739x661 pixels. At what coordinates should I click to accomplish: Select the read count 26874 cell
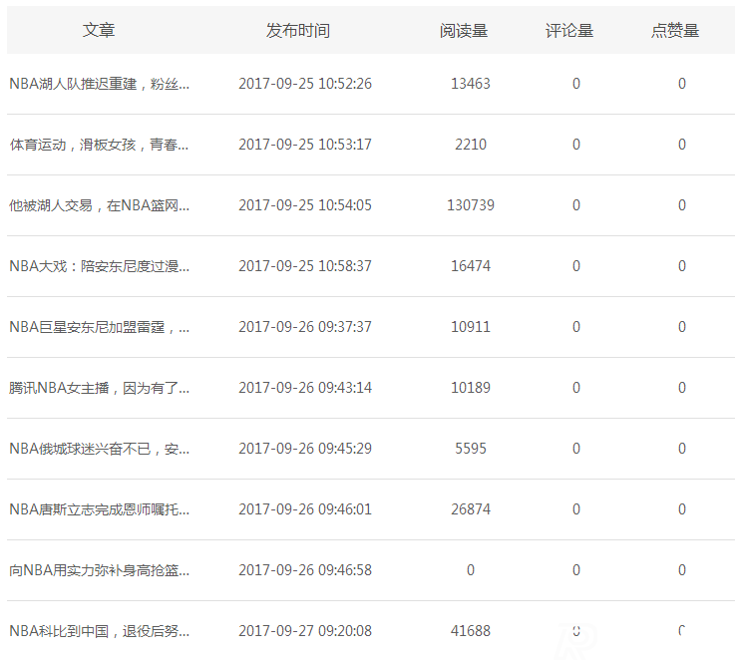[471, 510]
